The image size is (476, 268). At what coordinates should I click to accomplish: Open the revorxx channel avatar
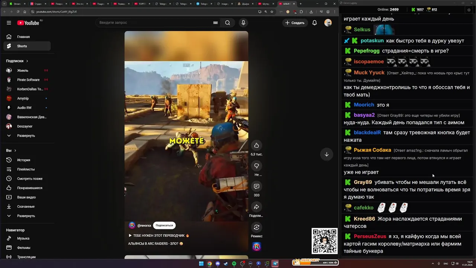pyautogui.click(x=132, y=225)
